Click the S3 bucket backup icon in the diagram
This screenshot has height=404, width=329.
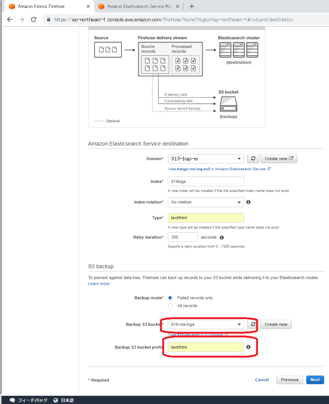tap(228, 104)
